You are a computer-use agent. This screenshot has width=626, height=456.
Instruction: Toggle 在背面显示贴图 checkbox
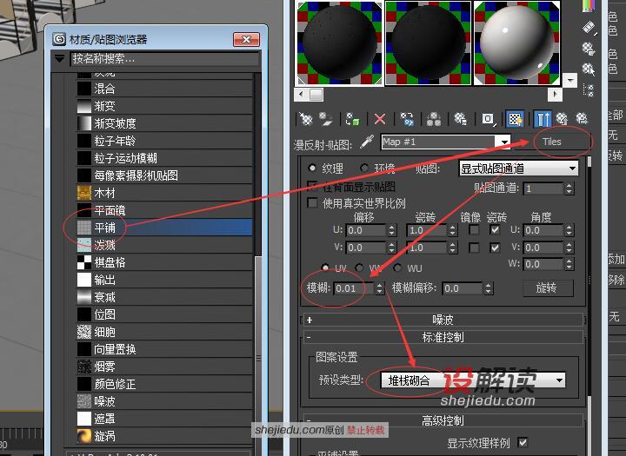pos(312,186)
